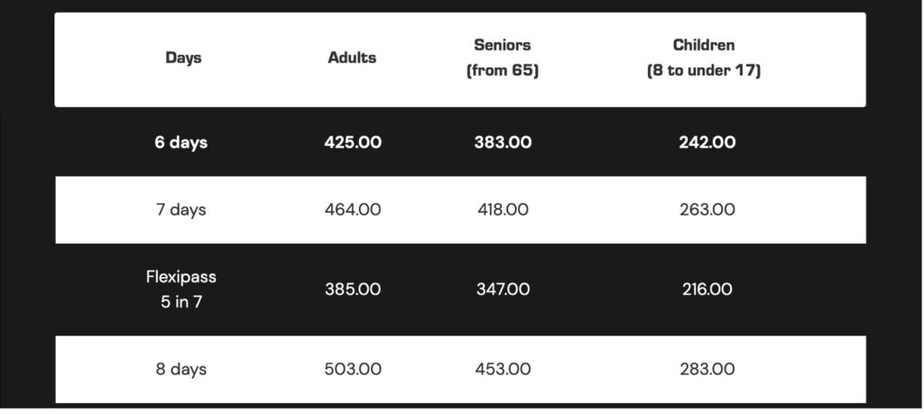The width and height of the screenshot is (924, 414).
Task: Click the Flexipass 5 in 7 label
Action: click(x=181, y=290)
